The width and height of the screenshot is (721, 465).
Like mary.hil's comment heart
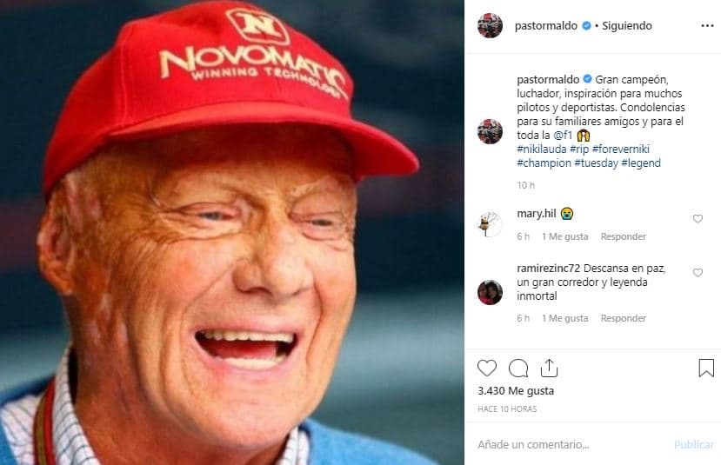698,219
